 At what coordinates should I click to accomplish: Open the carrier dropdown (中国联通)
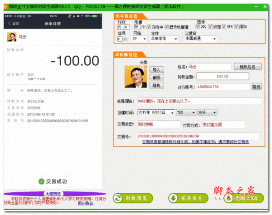(x=201, y=39)
